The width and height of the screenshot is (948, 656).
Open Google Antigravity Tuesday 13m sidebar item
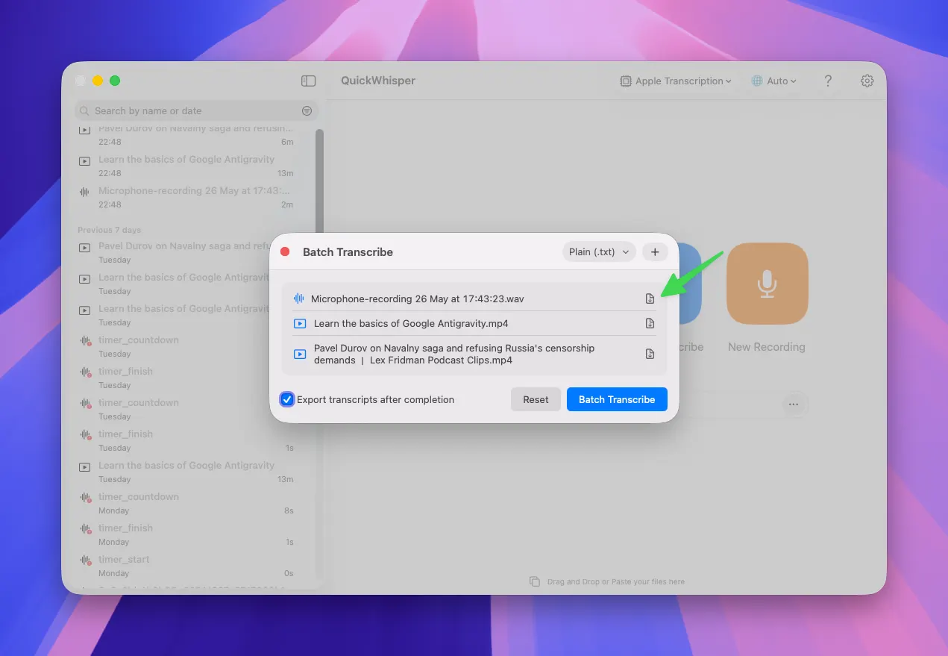186,472
